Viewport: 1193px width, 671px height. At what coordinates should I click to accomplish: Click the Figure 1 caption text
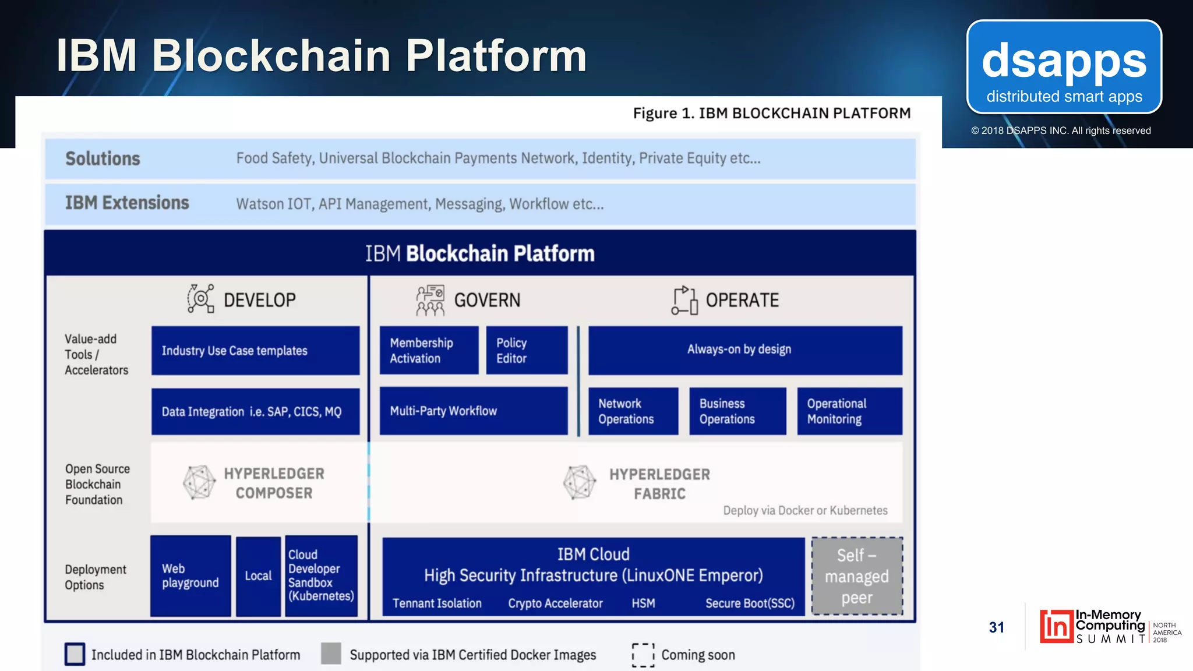(x=772, y=113)
